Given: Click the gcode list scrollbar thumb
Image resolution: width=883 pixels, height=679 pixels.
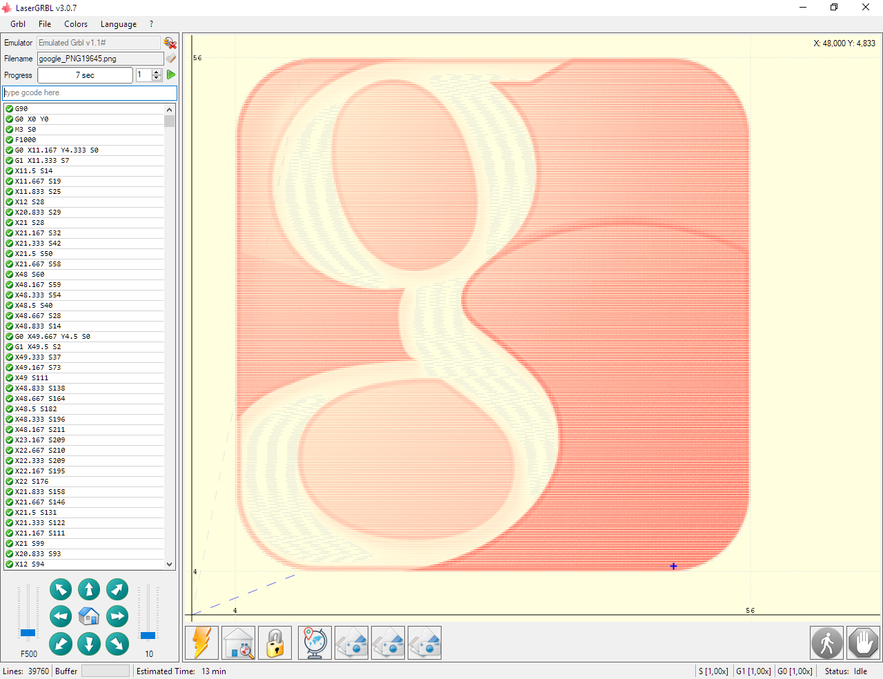Looking at the screenshot, I should tap(169, 121).
